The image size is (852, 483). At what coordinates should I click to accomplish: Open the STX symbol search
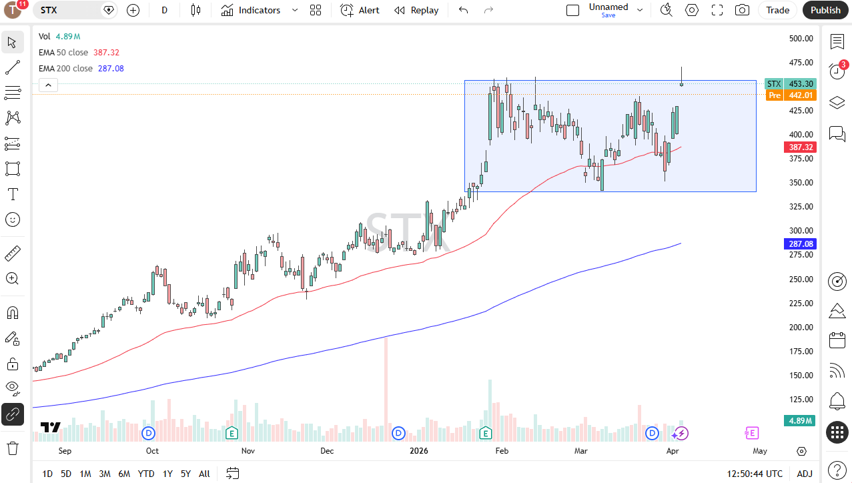(67, 10)
